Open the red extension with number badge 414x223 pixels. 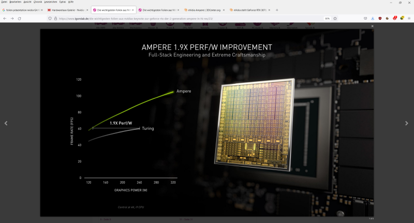click(395, 18)
